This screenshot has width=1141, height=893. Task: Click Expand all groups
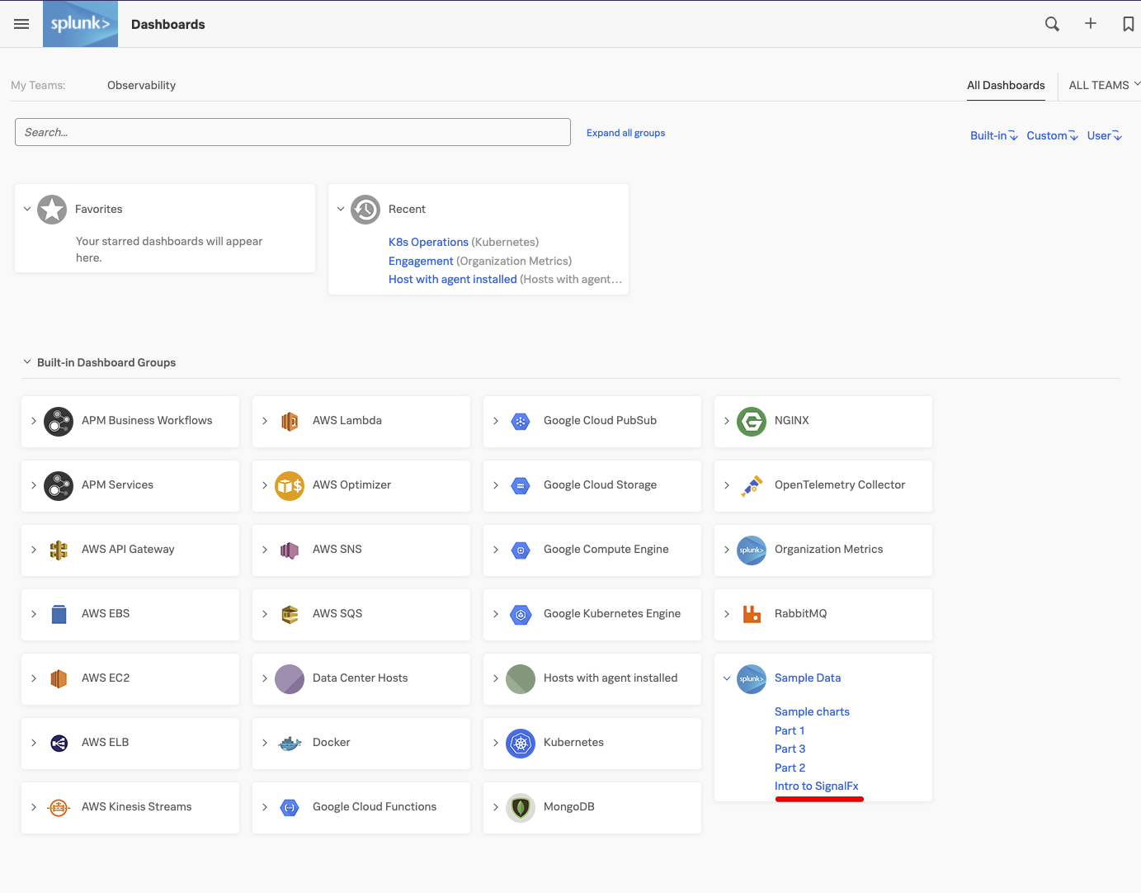[625, 133]
